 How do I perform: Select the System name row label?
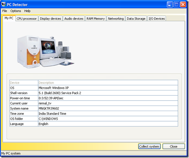24,108
